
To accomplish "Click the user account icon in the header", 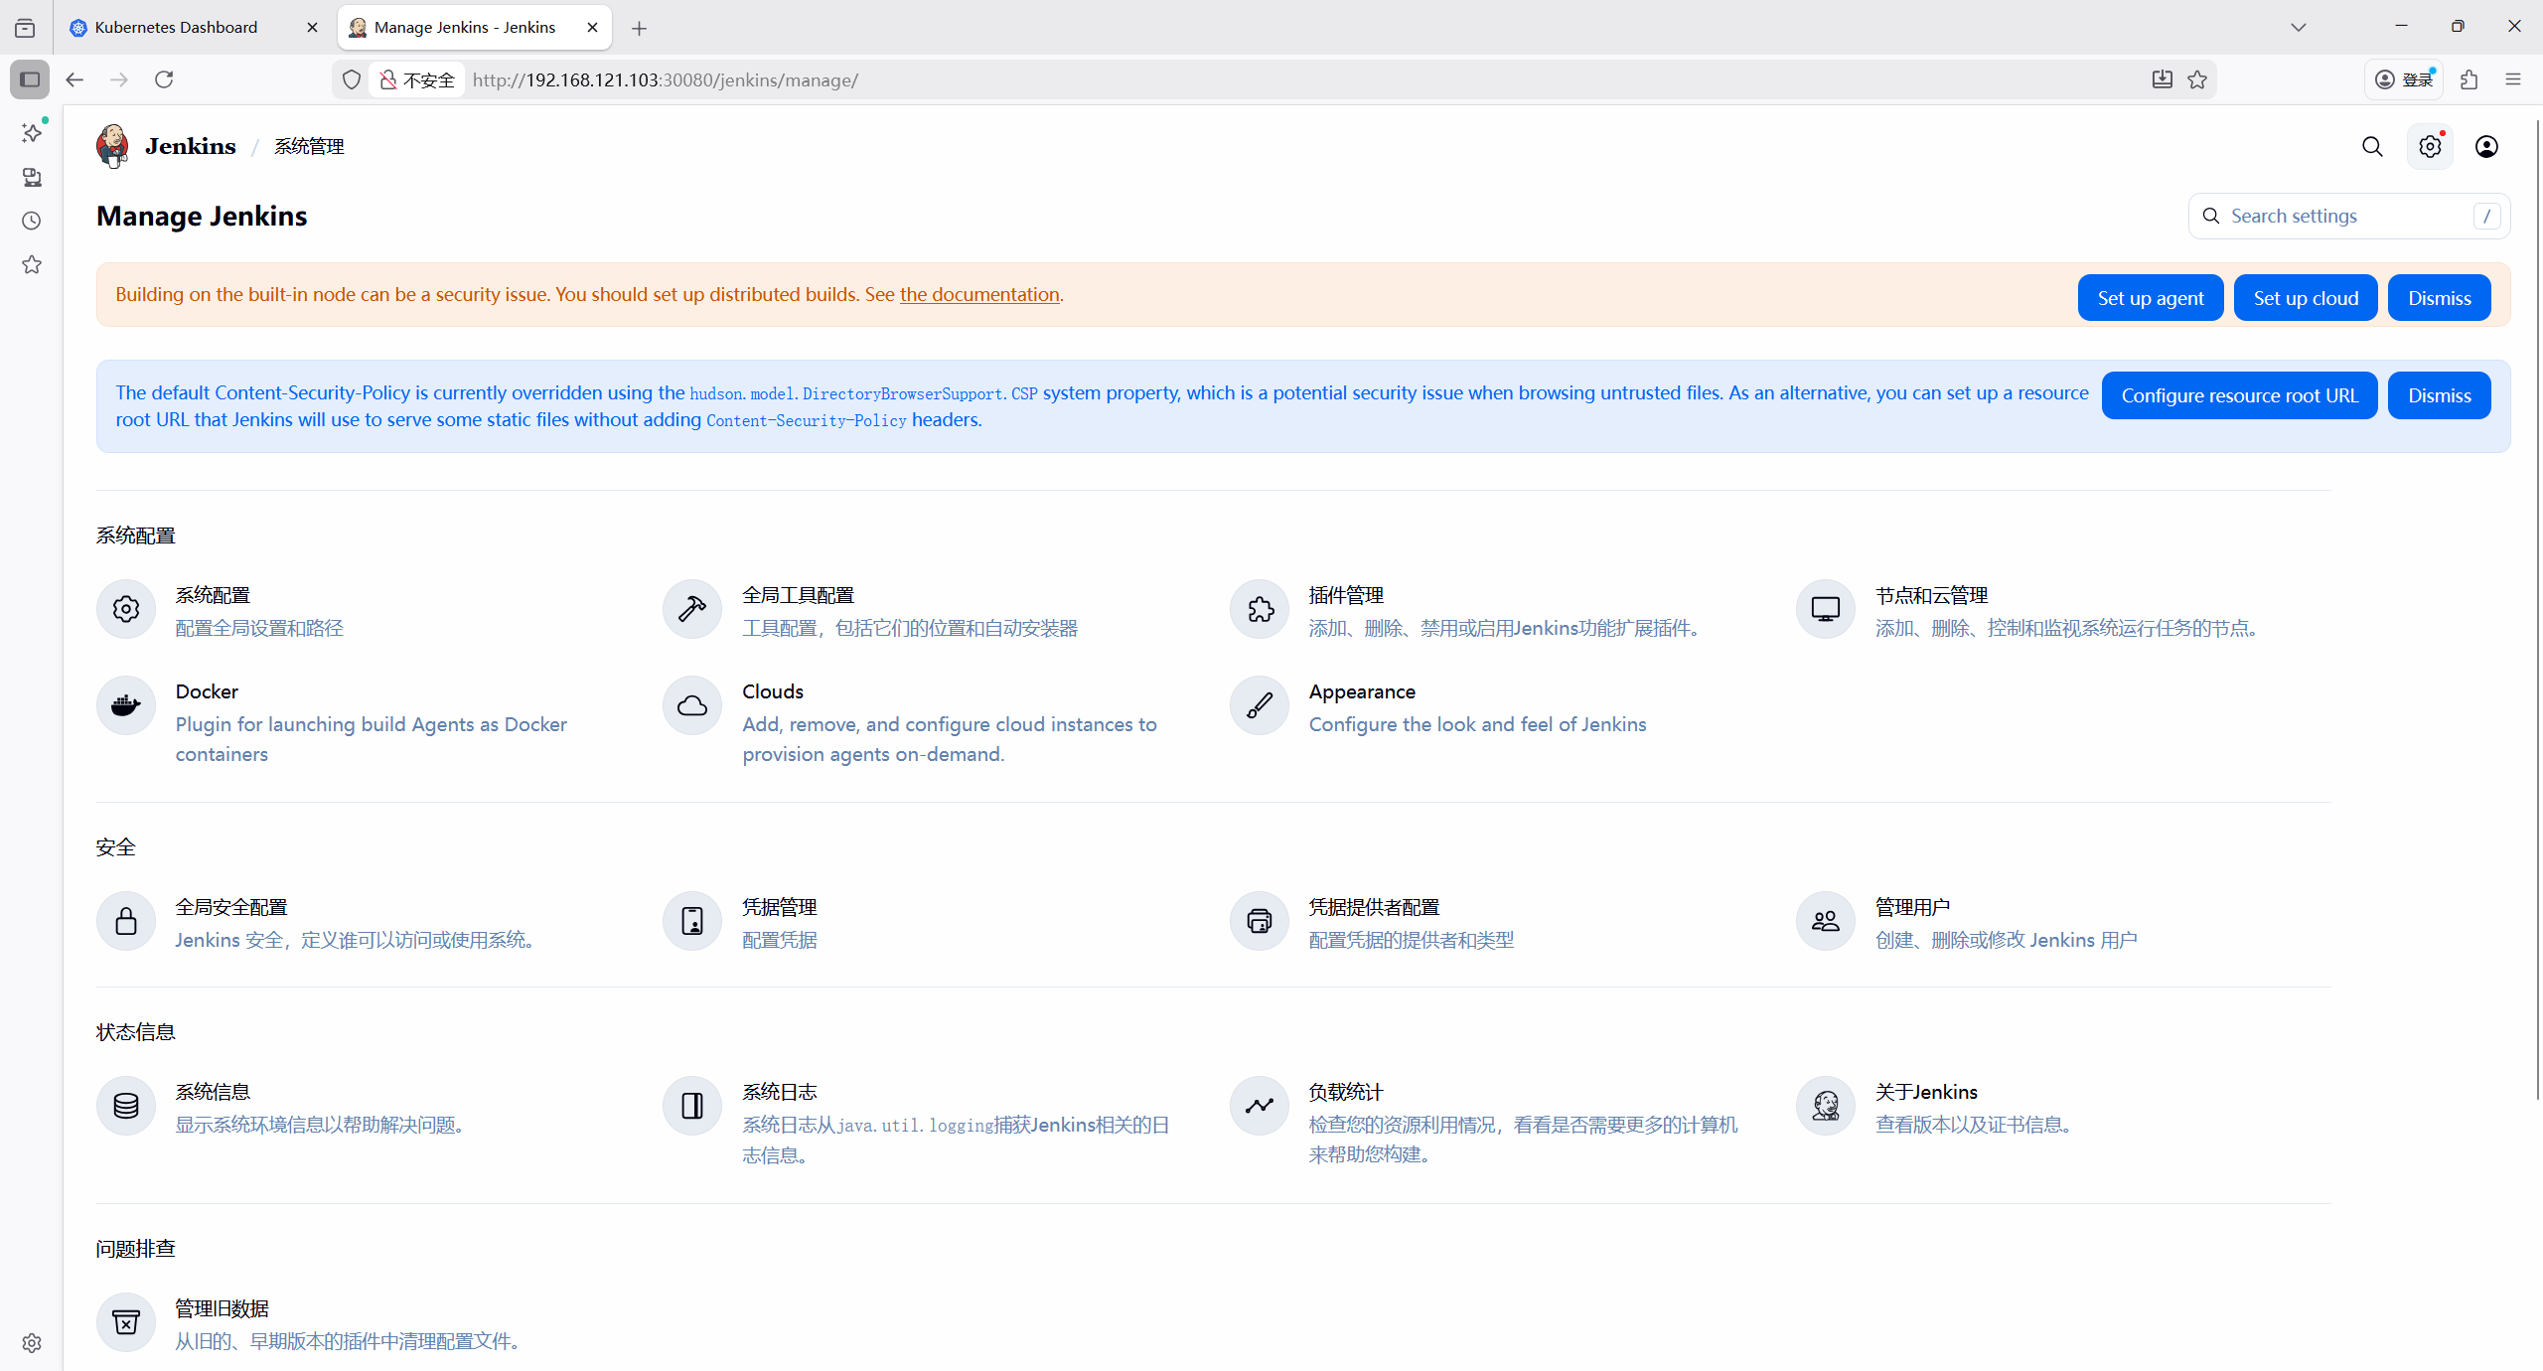I will [x=2486, y=147].
